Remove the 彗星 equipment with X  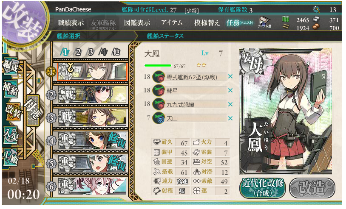[x=230, y=90]
